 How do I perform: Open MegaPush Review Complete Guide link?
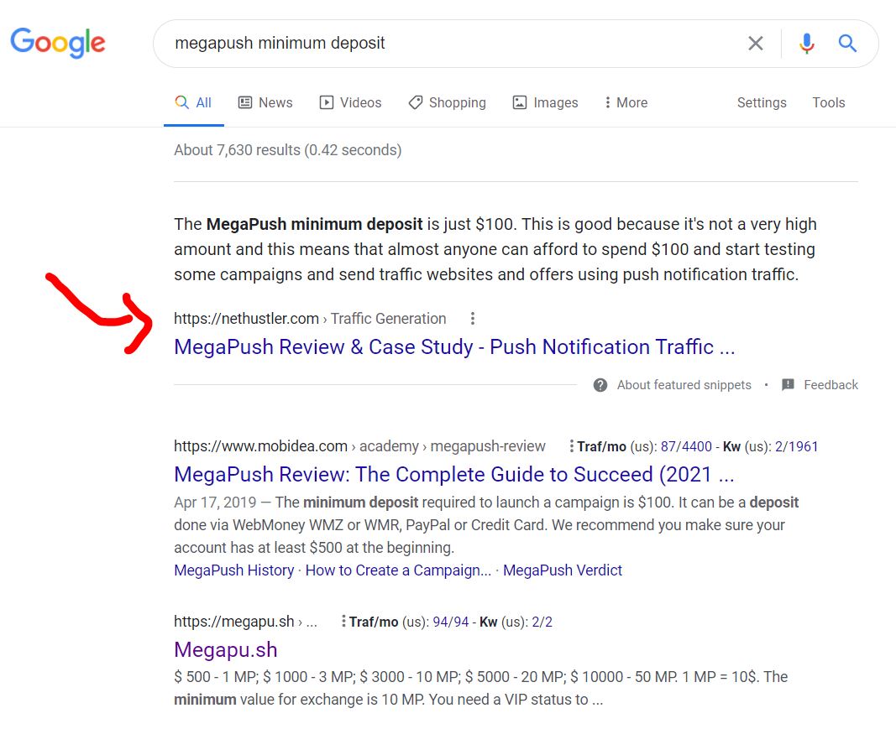coord(454,475)
